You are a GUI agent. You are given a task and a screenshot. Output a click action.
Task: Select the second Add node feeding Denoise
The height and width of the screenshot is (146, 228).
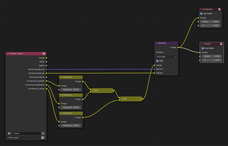pos(131,99)
